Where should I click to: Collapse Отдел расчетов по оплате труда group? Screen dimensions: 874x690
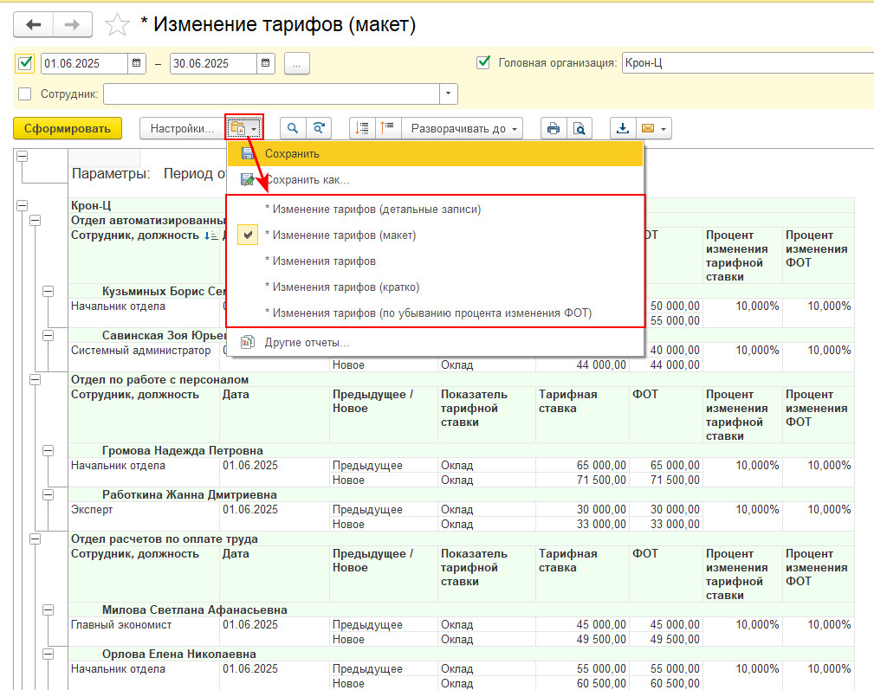point(36,539)
